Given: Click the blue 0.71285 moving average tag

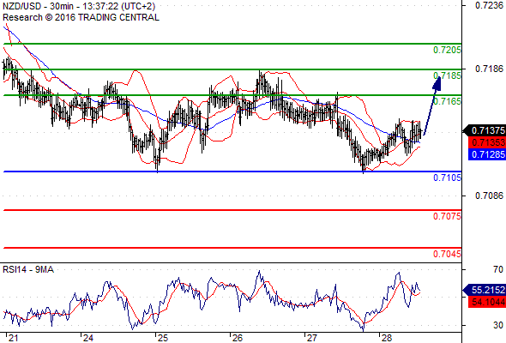Looking at the screenshot, I should click(x=487, y=154).
